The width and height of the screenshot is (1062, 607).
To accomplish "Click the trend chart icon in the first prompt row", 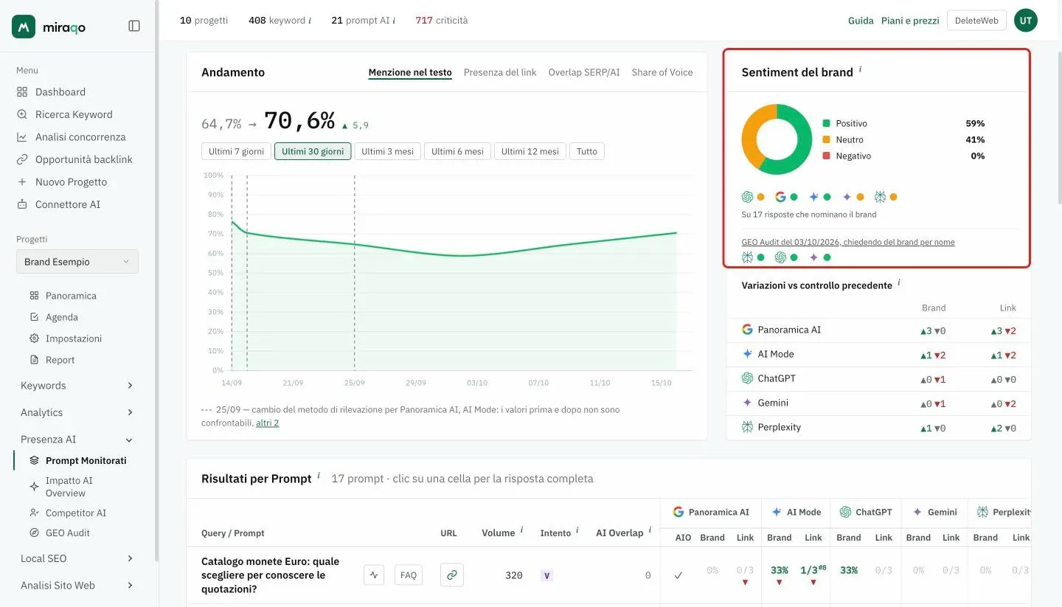I will pyautogui.click(x=374, y=575).
